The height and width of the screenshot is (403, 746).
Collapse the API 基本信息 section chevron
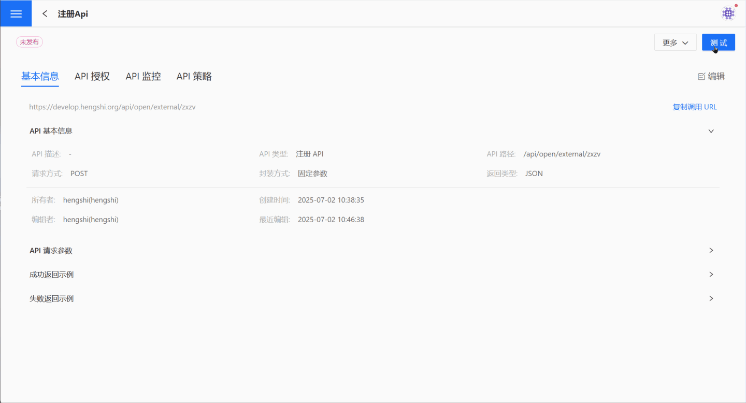tap(711, 131)
